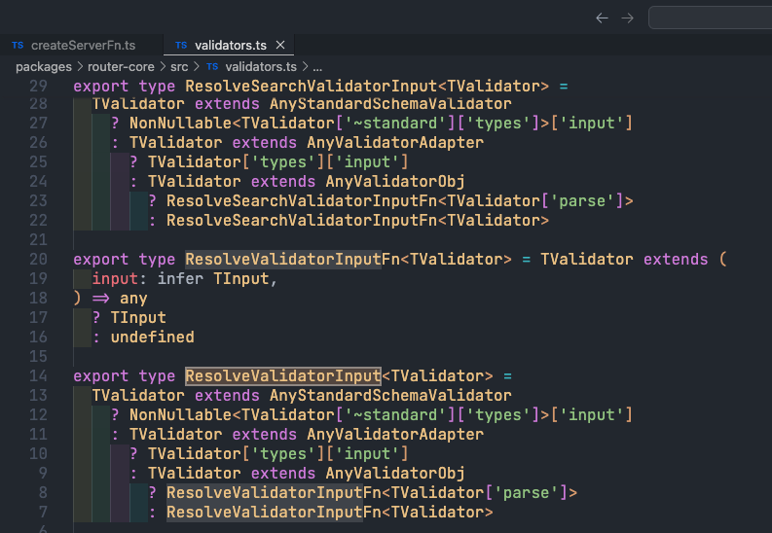Open the src breadcrumb

click(x=179, y=67)
